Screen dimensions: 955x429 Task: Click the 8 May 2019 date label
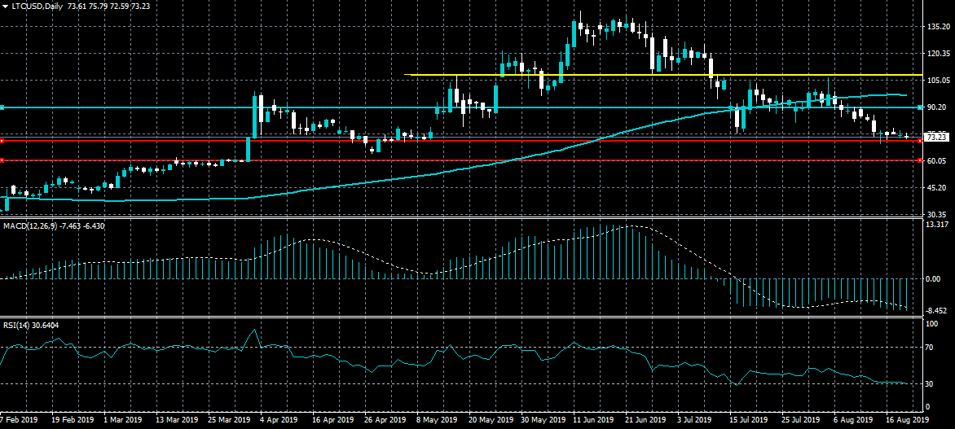click(438, 420)
